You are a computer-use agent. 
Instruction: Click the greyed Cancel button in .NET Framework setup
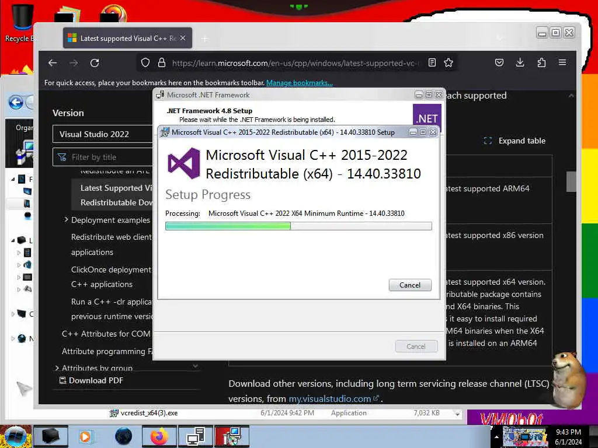(x=416, y=346)
